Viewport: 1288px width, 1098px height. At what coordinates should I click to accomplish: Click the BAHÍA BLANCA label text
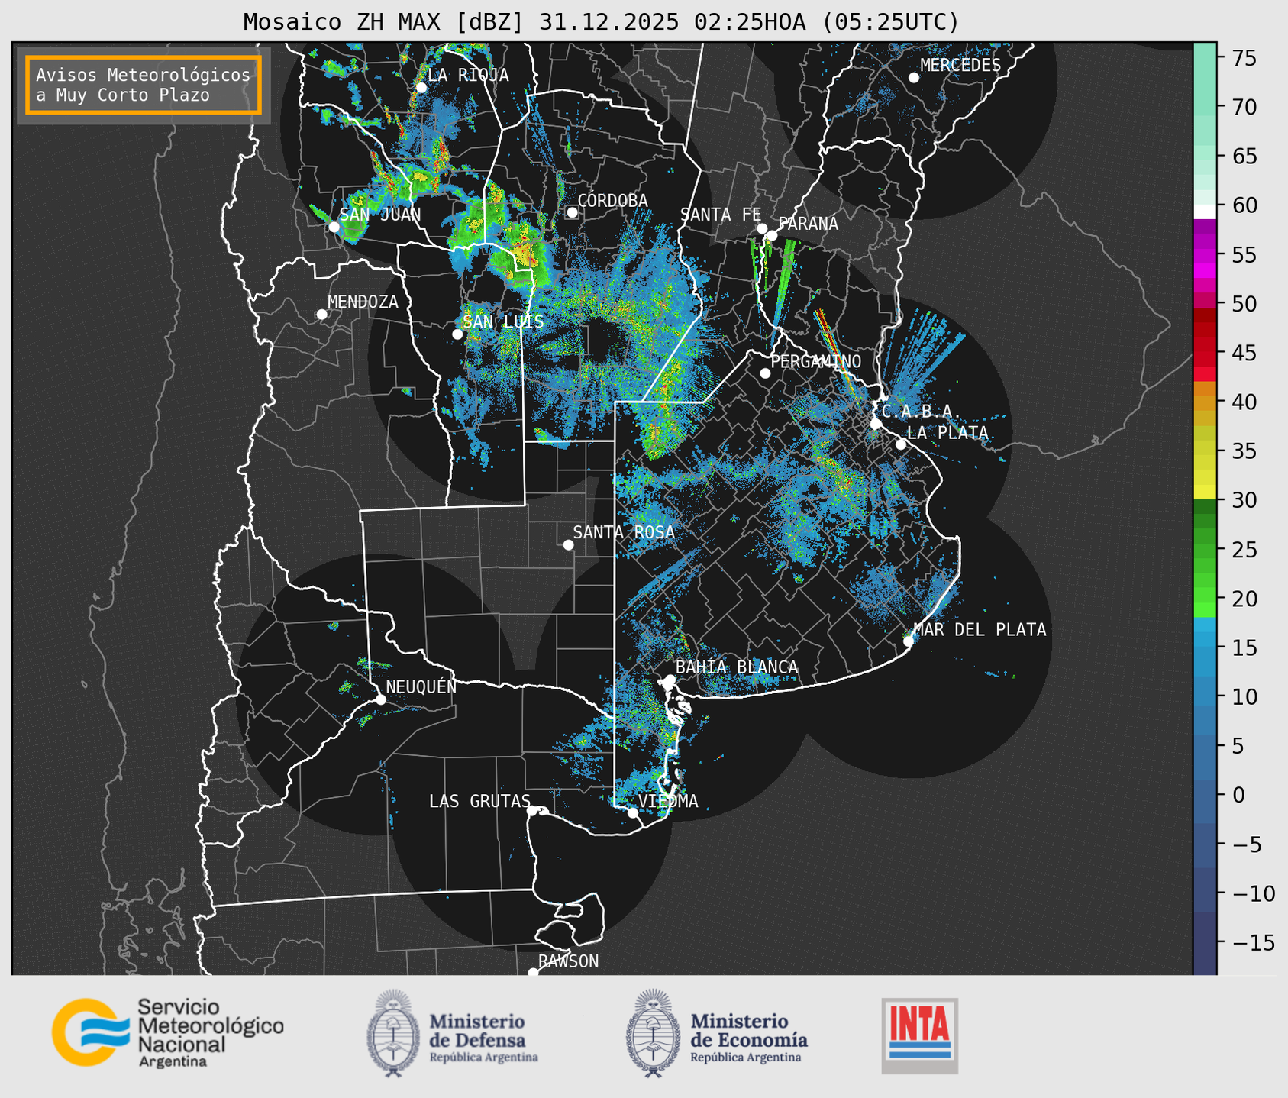(737, 667)
